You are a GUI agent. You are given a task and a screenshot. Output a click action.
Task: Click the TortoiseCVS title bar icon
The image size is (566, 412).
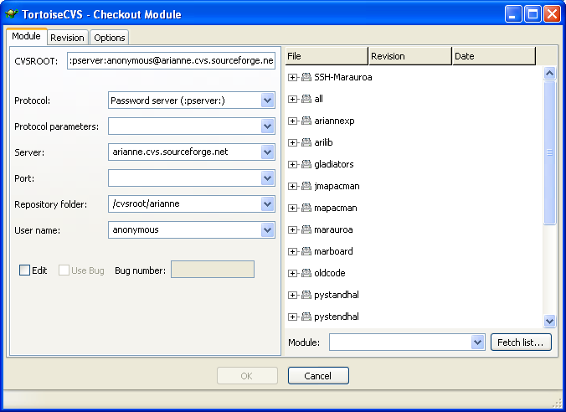[12, 14]
